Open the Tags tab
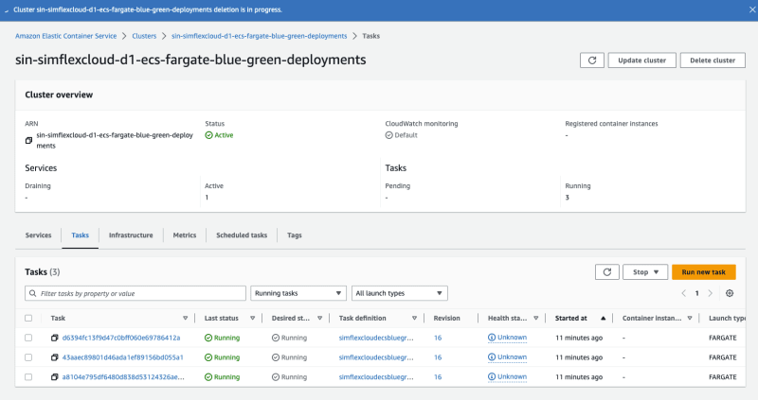Image resolution: width=758 pixels, height=400 pixels. coord(295,235)
